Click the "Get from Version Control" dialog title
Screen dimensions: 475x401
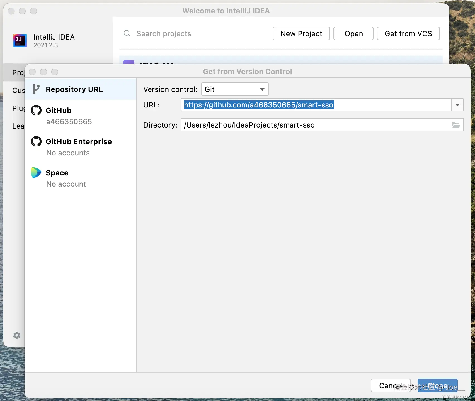[x=248, y=72]
